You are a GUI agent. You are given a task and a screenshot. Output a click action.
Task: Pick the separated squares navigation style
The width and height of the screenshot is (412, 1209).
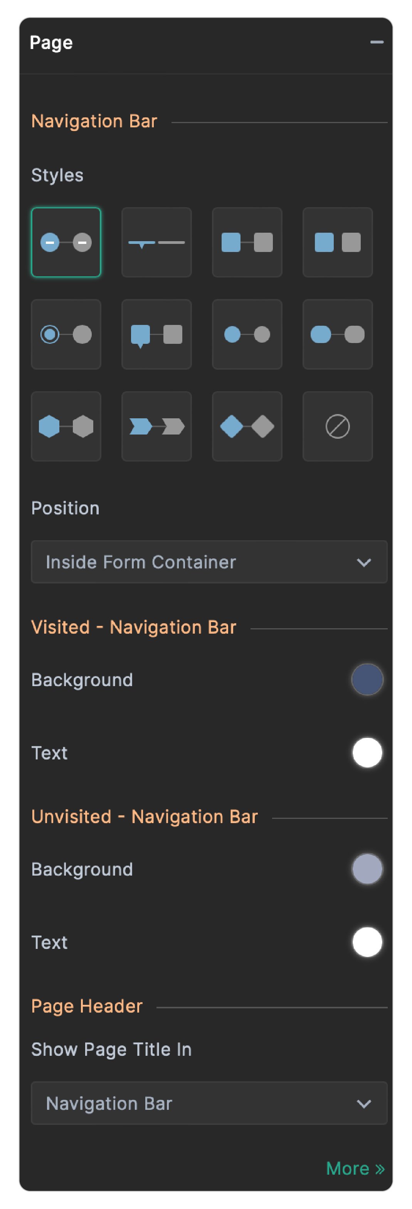[338, 242]
